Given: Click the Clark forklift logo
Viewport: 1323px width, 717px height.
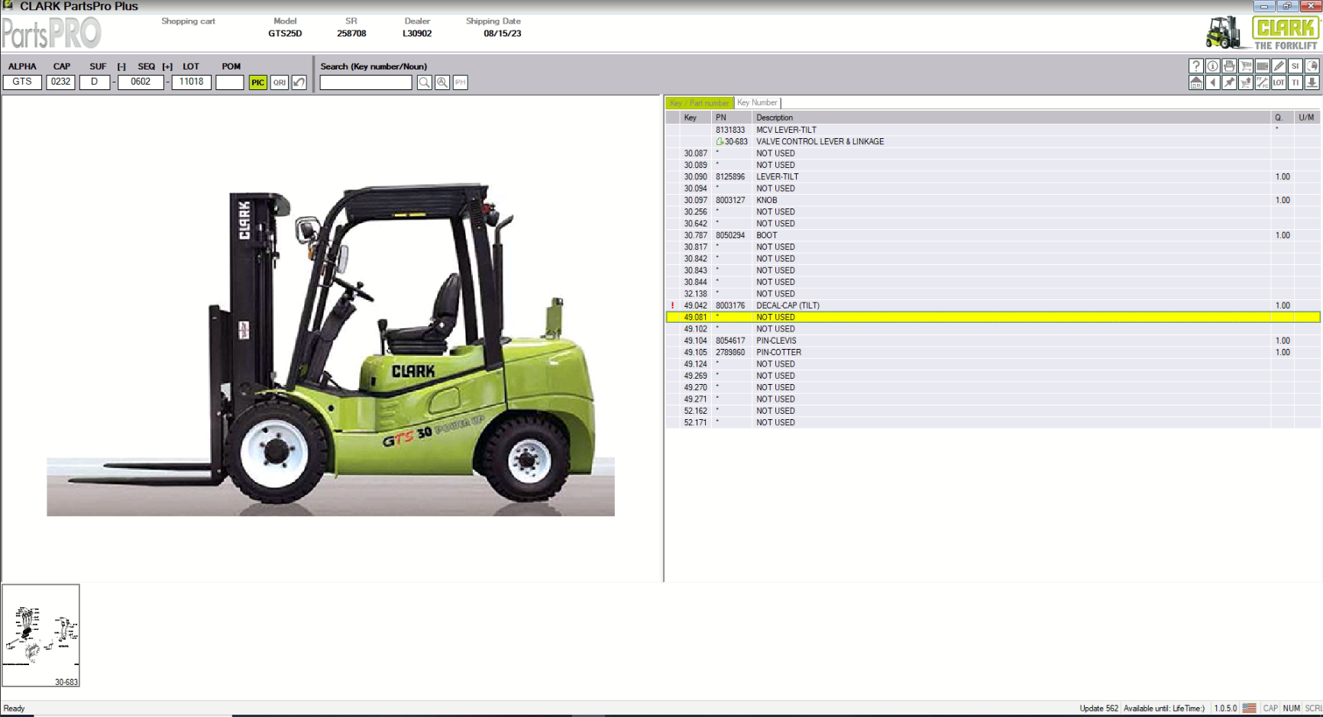Looking at the screenshot, I should pos(1262,33).
